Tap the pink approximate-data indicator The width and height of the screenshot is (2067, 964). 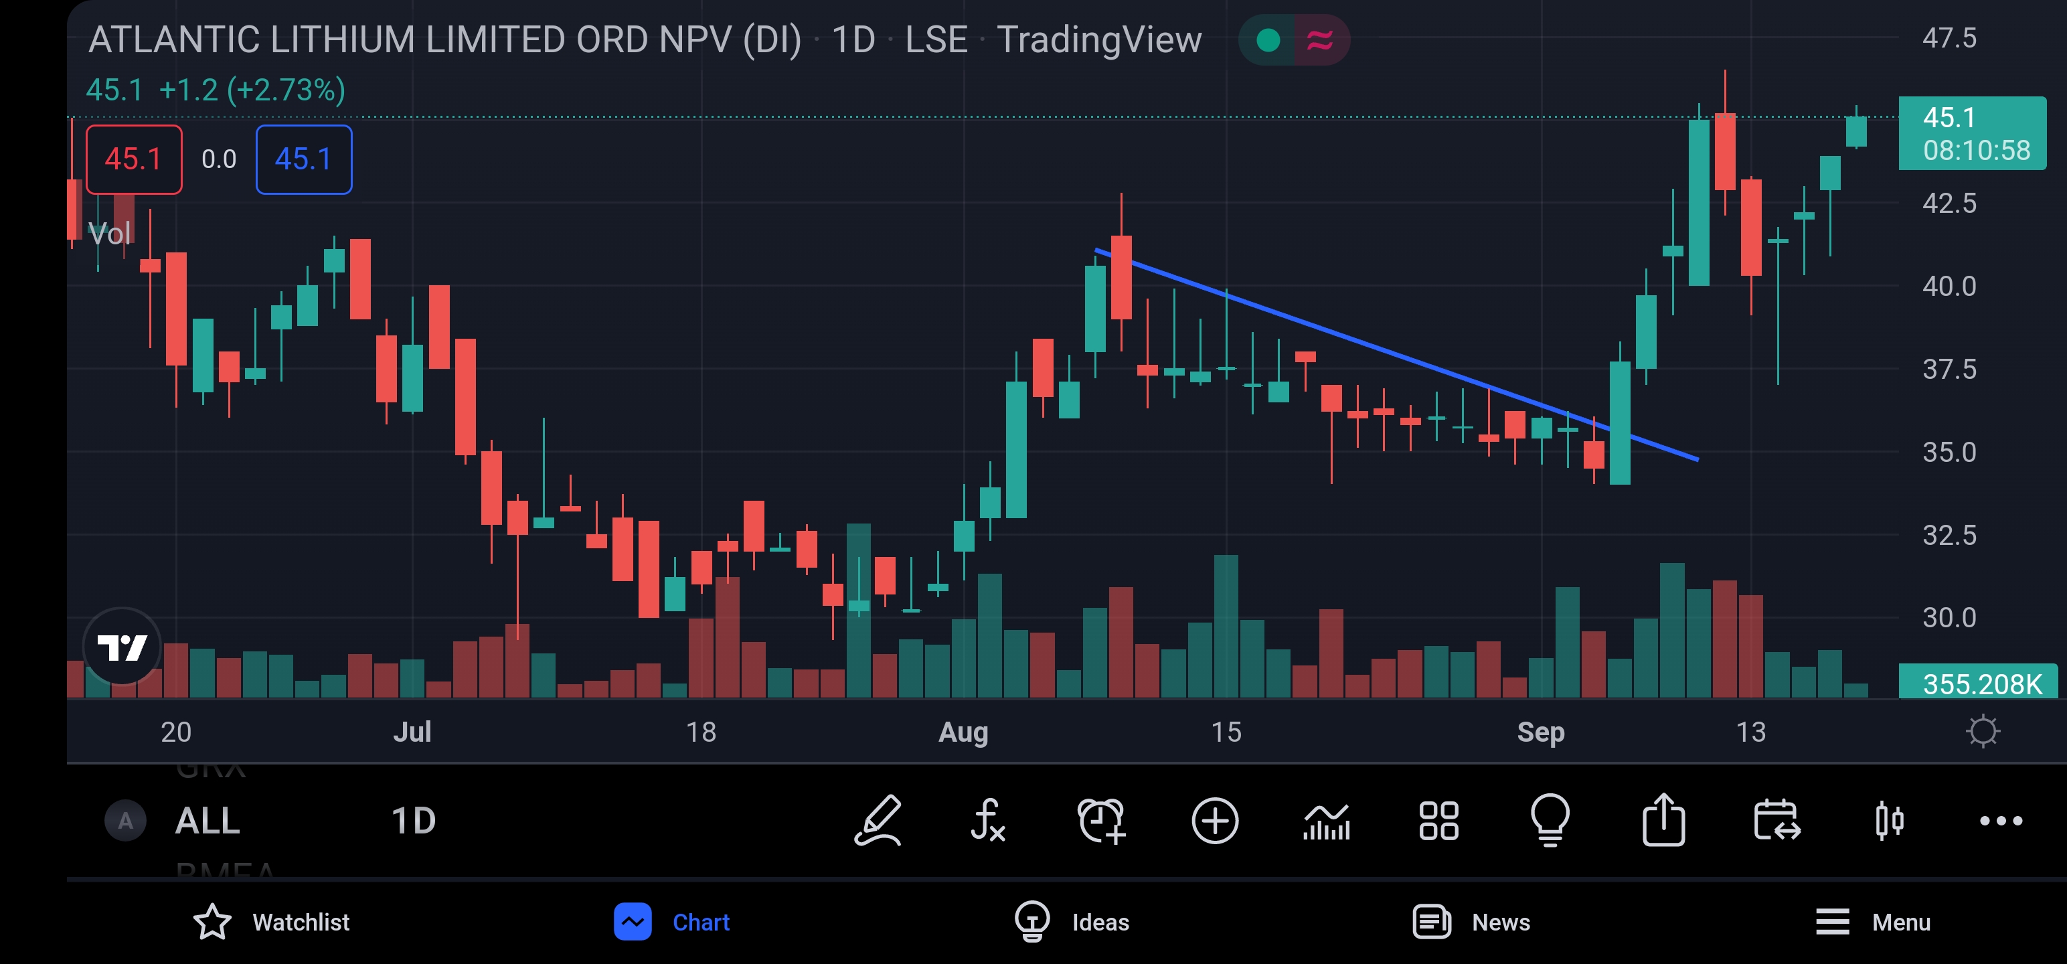1320,40
